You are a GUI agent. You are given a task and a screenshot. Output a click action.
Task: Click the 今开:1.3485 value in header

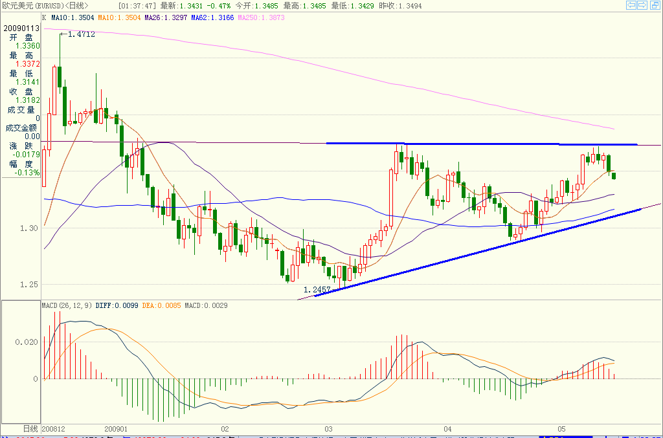tap(256, 6)
